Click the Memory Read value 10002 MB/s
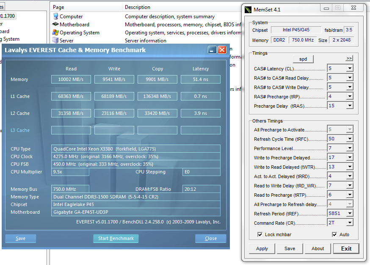 (x=71, y=79)
